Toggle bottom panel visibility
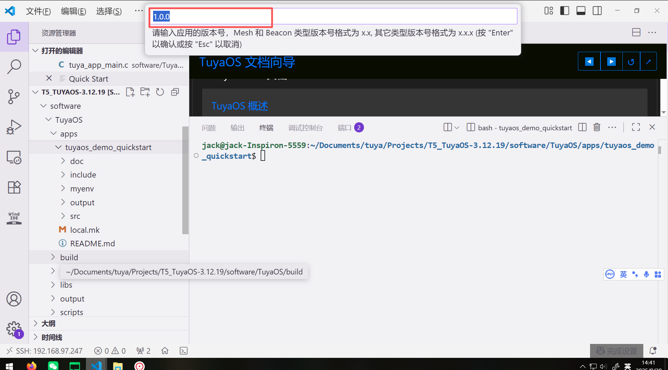Viewport: 668px width, 370px height. coord(581,11)
